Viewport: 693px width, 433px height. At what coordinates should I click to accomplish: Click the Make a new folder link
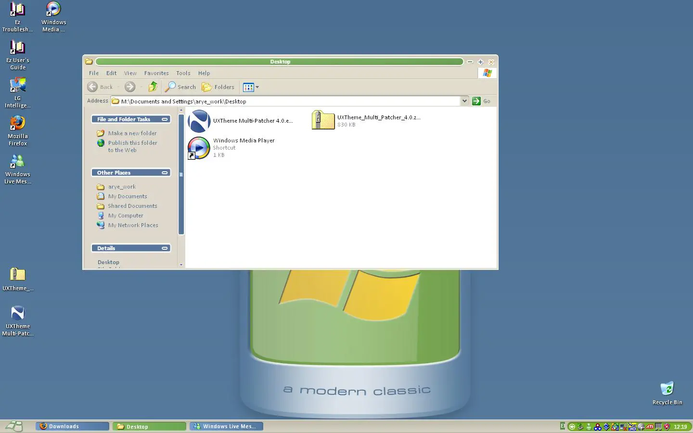tap(132, 133)
